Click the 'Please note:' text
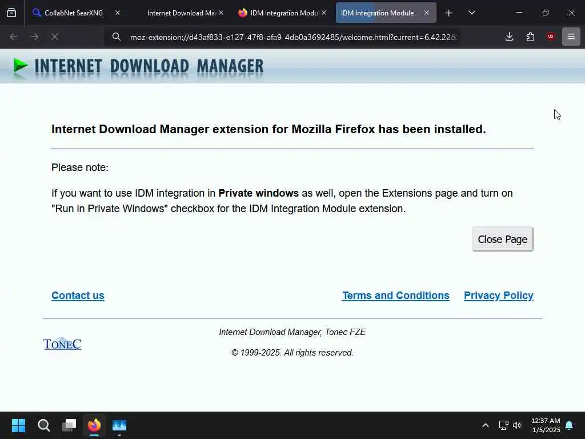Viewport: 585px width, 439px height. [80, 167]
